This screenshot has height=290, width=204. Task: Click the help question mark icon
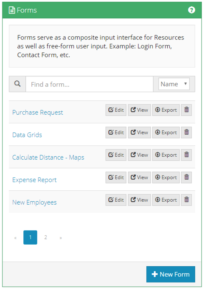(x=191, y=10)
